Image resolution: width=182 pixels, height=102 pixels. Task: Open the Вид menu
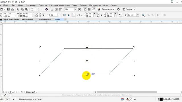(14, 5)
